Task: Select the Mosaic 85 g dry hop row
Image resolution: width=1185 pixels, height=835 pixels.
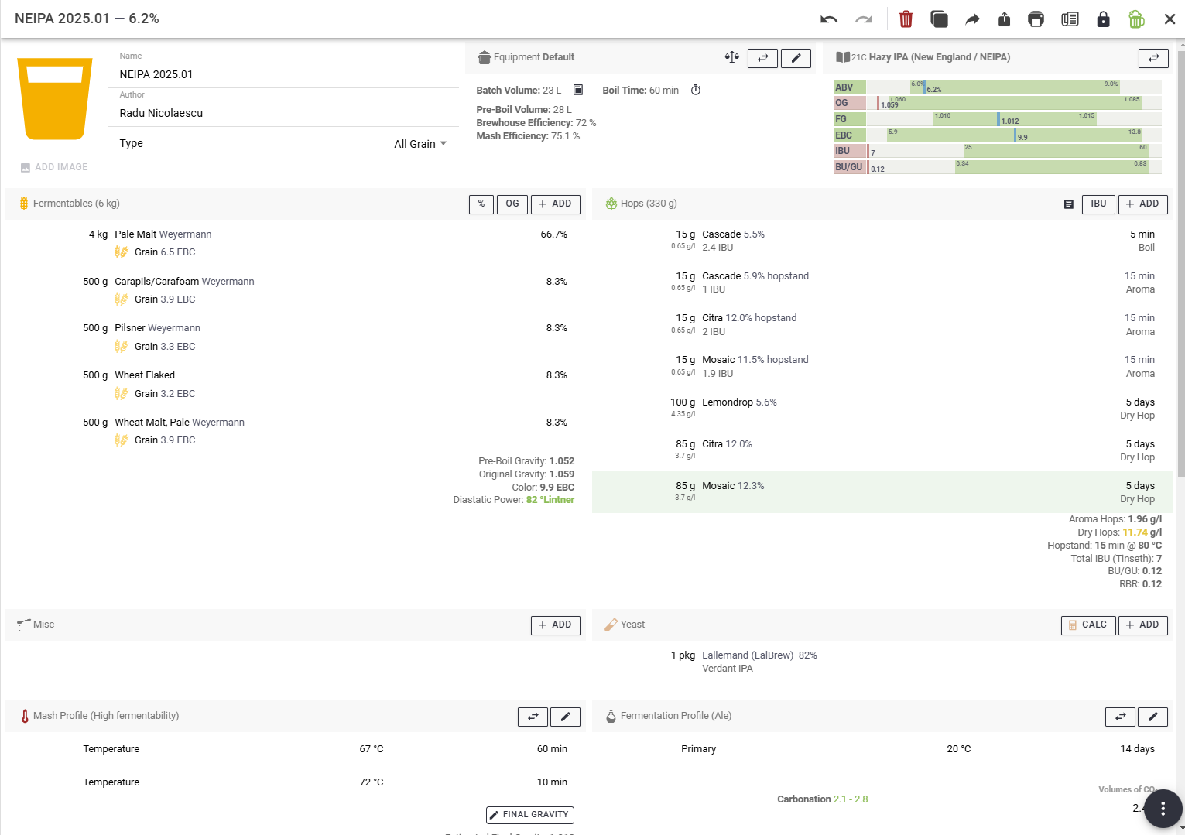Action: (x=882, y=492)
